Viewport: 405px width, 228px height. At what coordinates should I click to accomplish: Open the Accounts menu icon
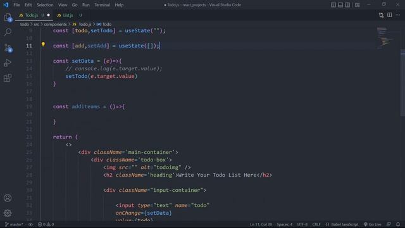(8, 198)
